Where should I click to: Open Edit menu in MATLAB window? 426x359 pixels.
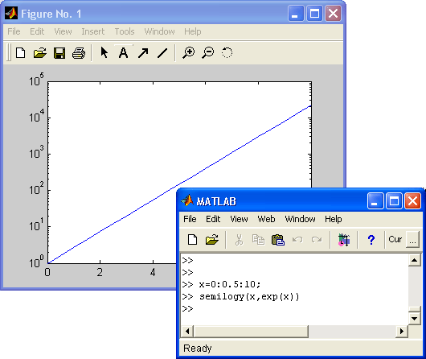pyautogui.click(x=213, y=219)
